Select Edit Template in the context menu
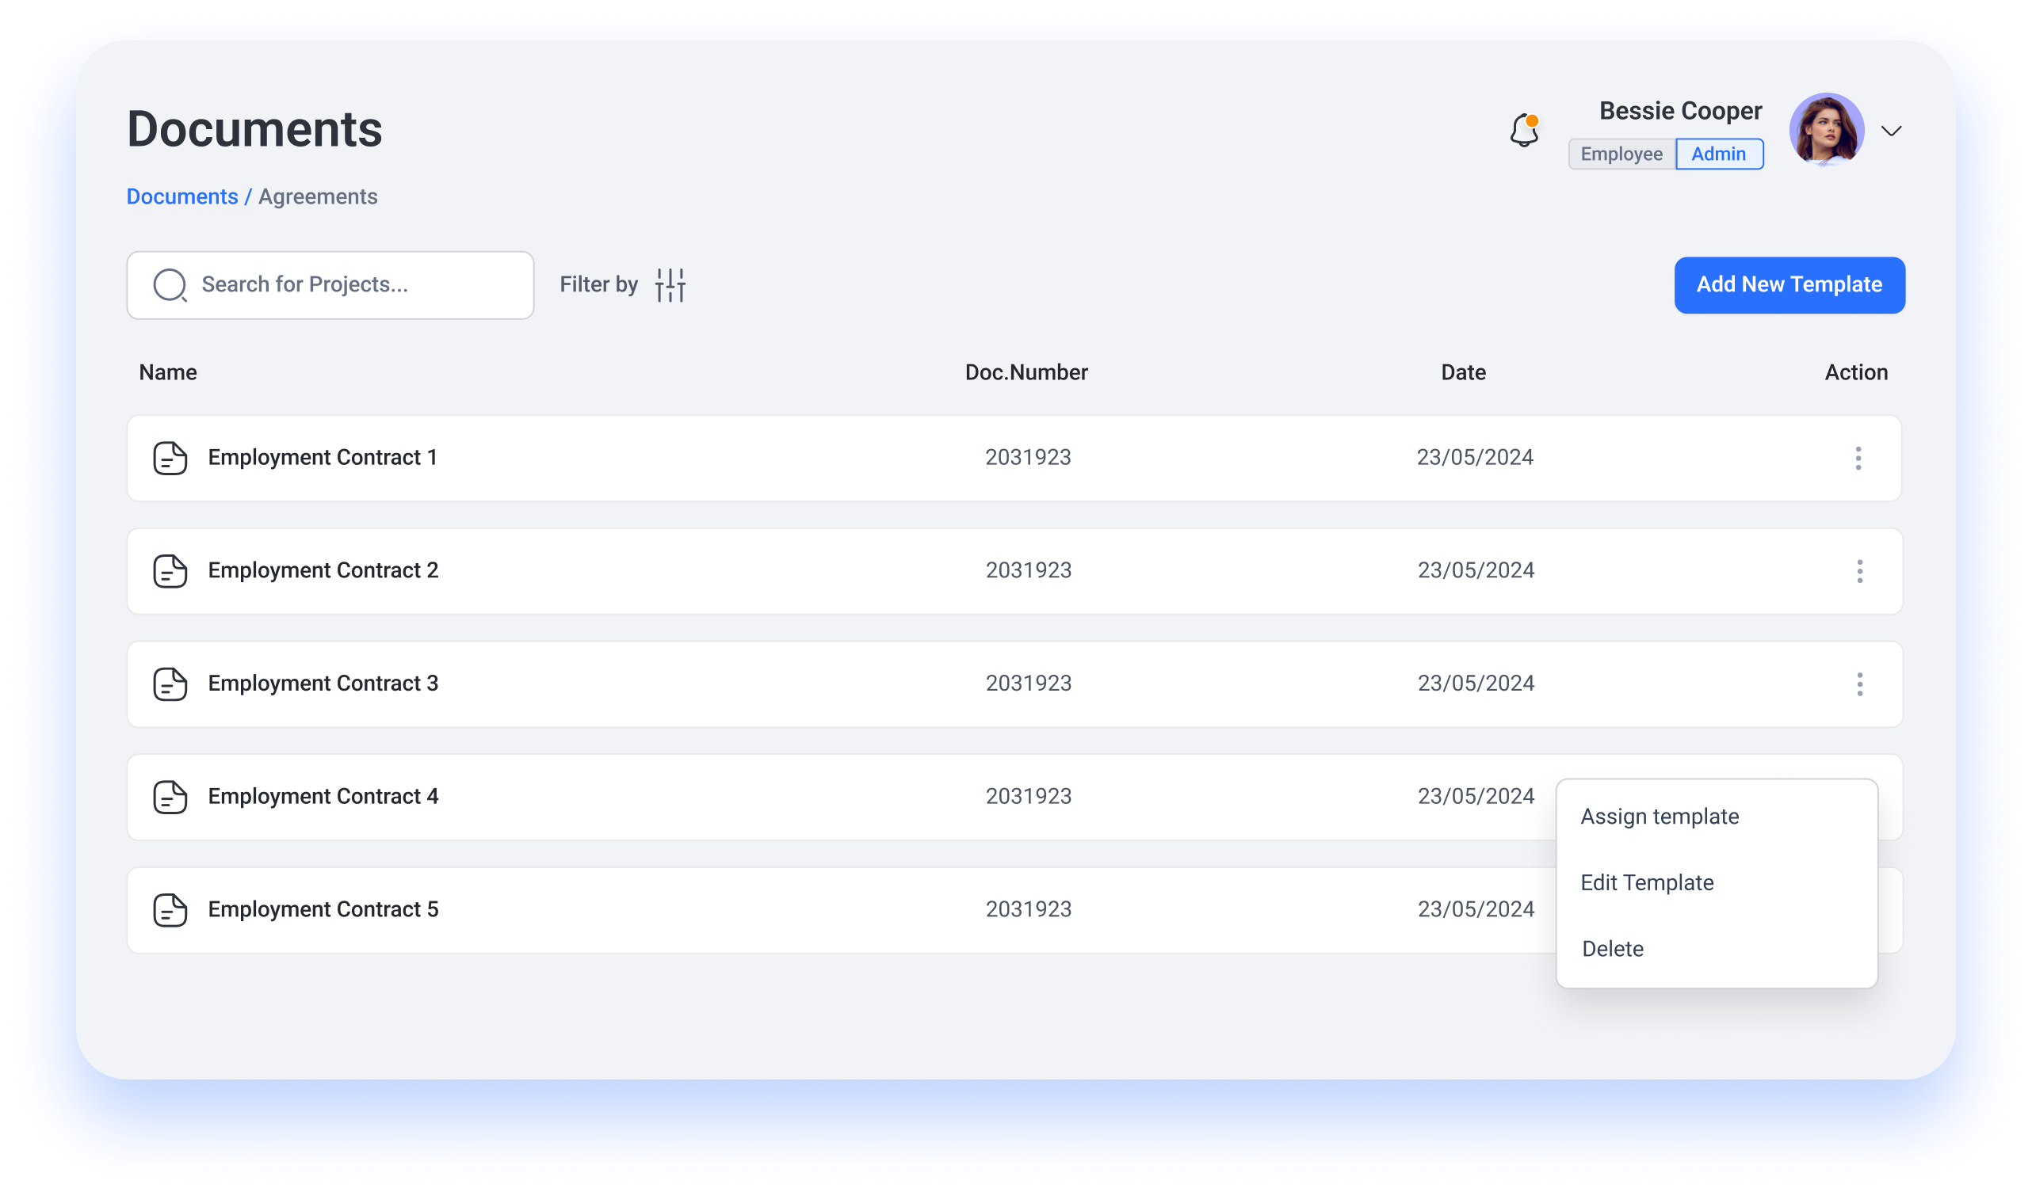This screenshot has width=2032, height=1192. pos(1647,882)
